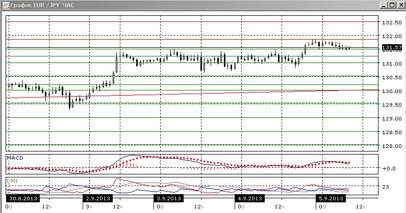Click the 3ч time label under 2.9.2013
The width and height of the screenshot is (406, 213).
89,207
